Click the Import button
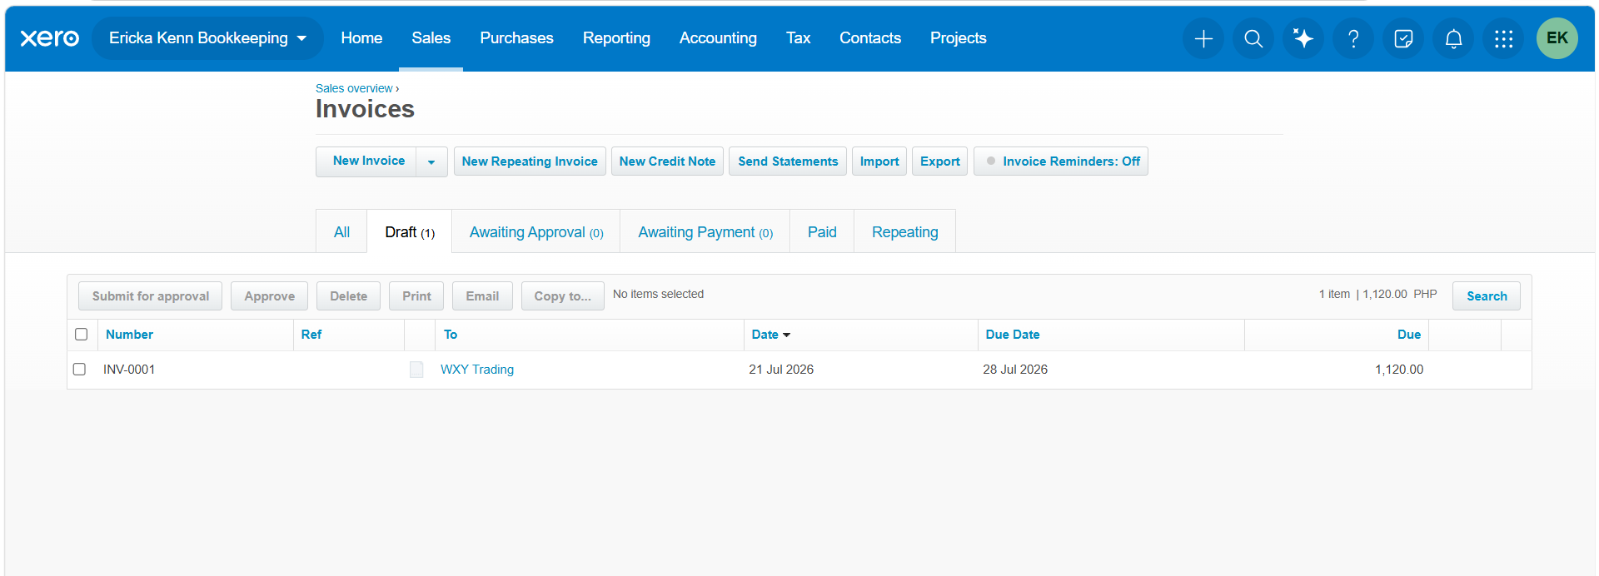 (879, 161)
